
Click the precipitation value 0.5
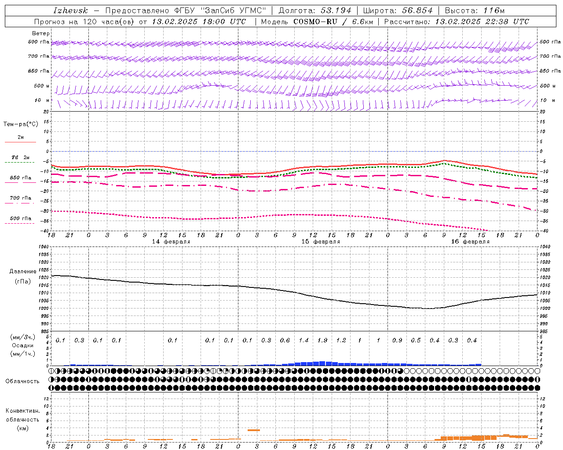coord(416,341)
